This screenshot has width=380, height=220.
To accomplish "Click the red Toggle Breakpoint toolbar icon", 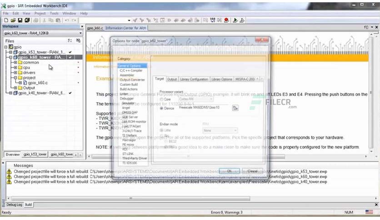I will [x=226, y=20].
